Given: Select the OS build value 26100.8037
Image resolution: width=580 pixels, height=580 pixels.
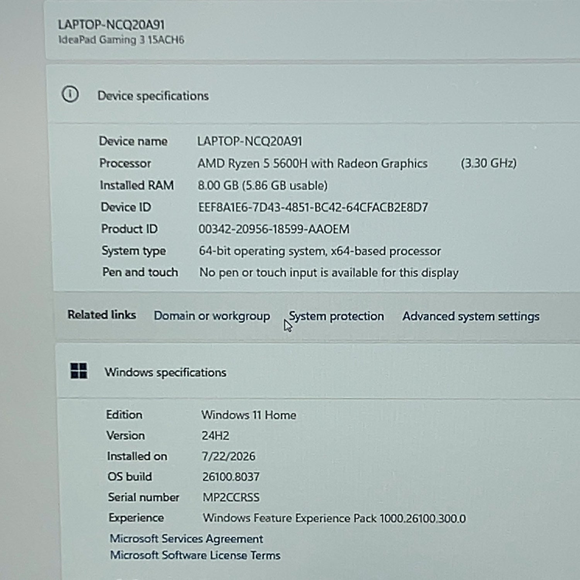Looking at the screenshot, I should pyautogui.click(x=231, y=477).
